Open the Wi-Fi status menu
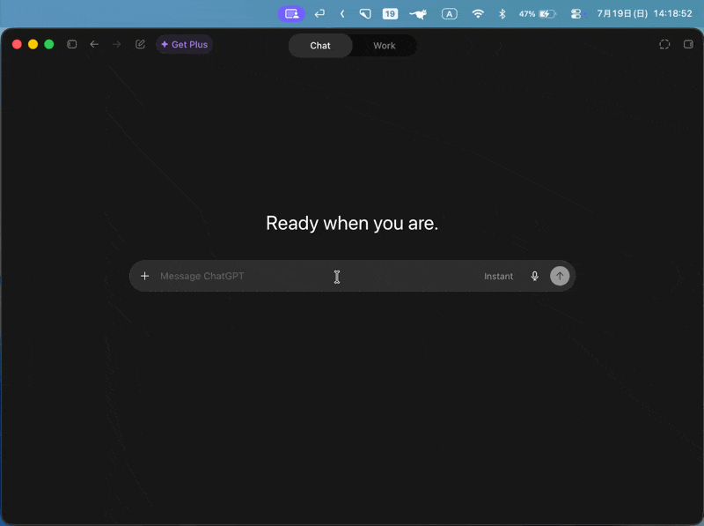 (x=478, y=14)
